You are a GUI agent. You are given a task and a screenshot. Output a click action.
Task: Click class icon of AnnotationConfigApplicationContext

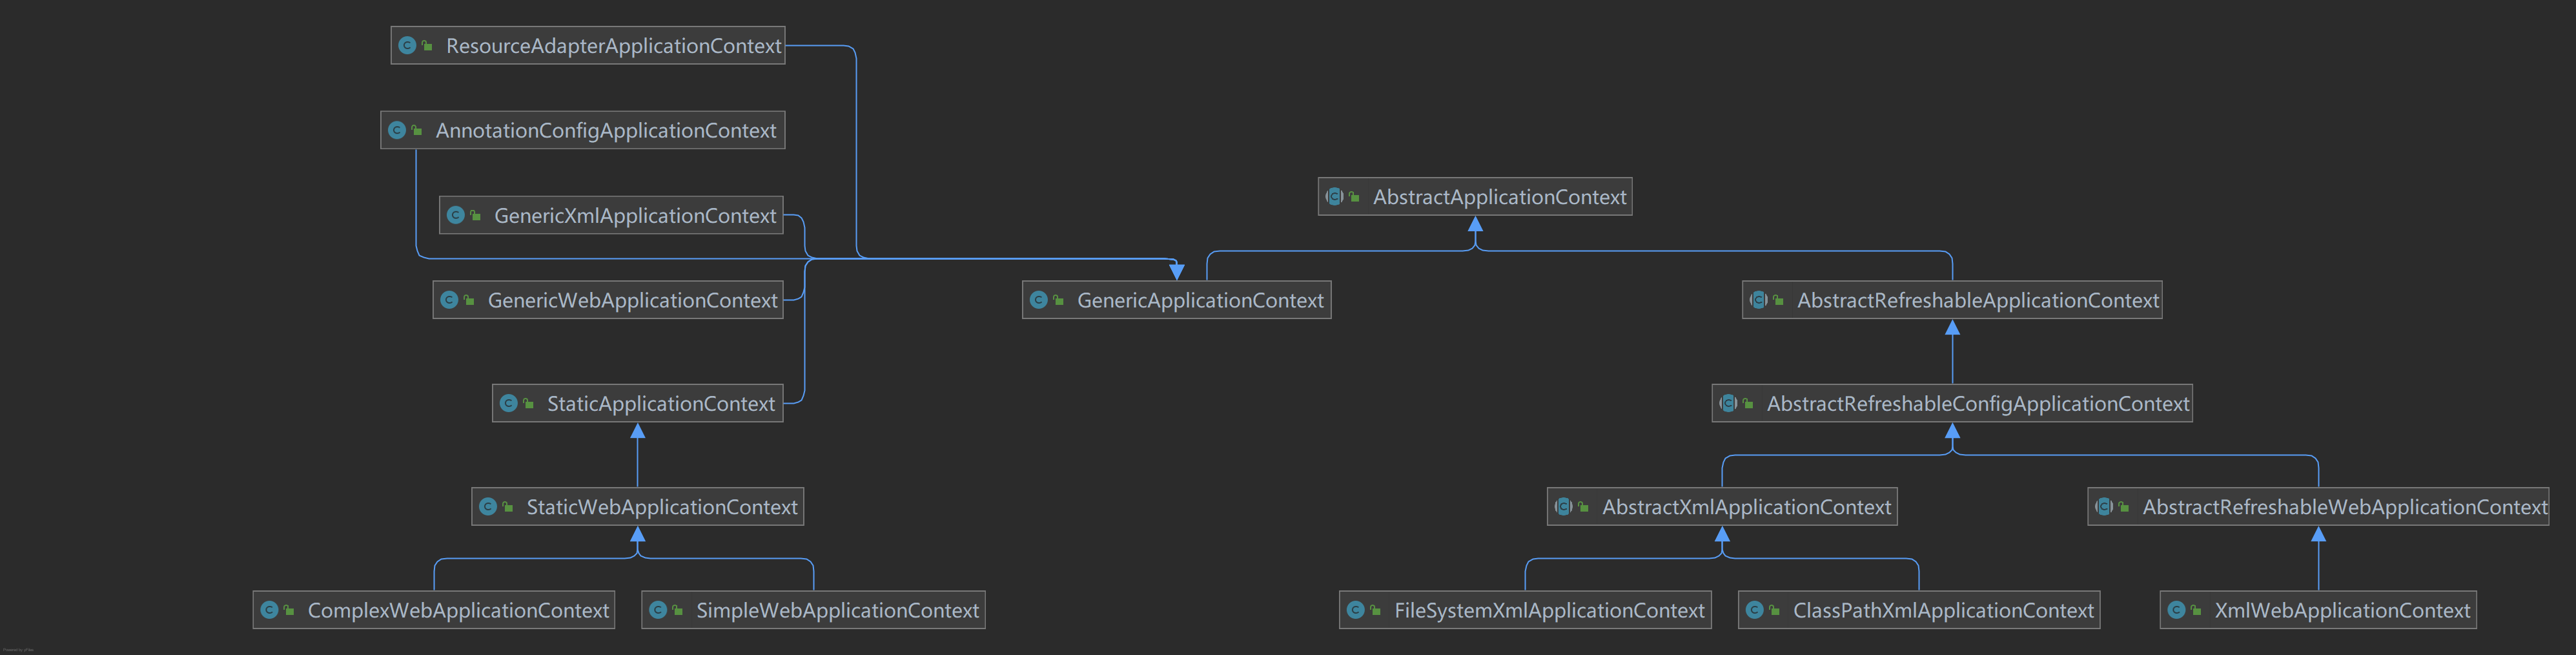tap(397, 130)
